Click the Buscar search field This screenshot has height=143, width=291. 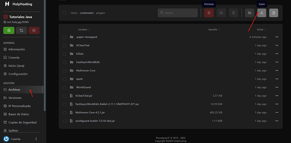(x=178, y=13)
